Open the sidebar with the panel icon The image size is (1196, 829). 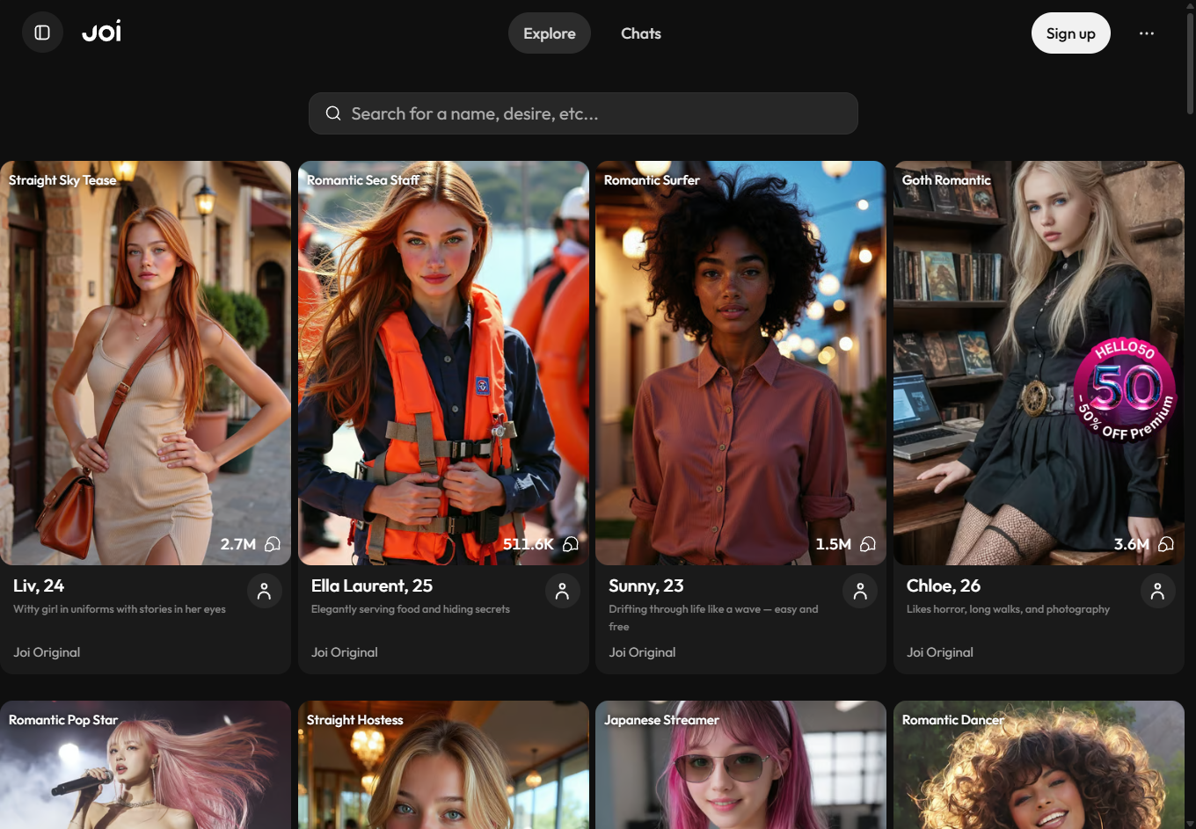pyautogui.click(x=42, y=33)
